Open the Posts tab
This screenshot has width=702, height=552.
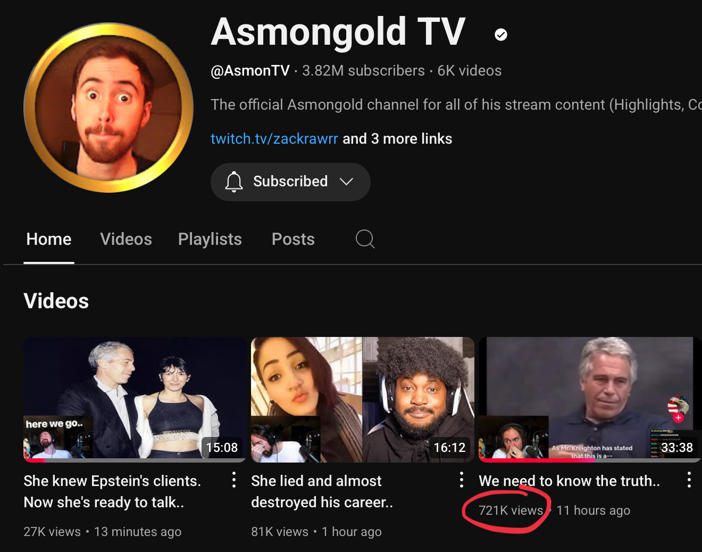pyautogui.click(x=293, y=239)
